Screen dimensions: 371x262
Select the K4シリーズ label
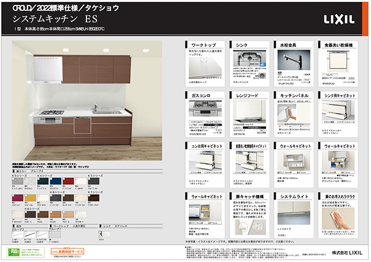pyautogui.click(x=45, y=176)
